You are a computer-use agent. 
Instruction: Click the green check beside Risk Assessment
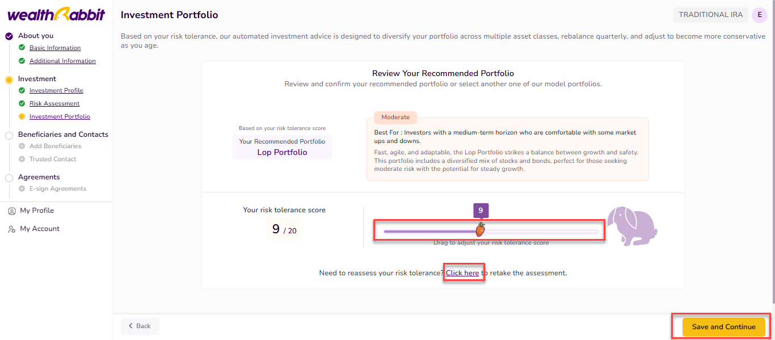(x=22, y=103)
